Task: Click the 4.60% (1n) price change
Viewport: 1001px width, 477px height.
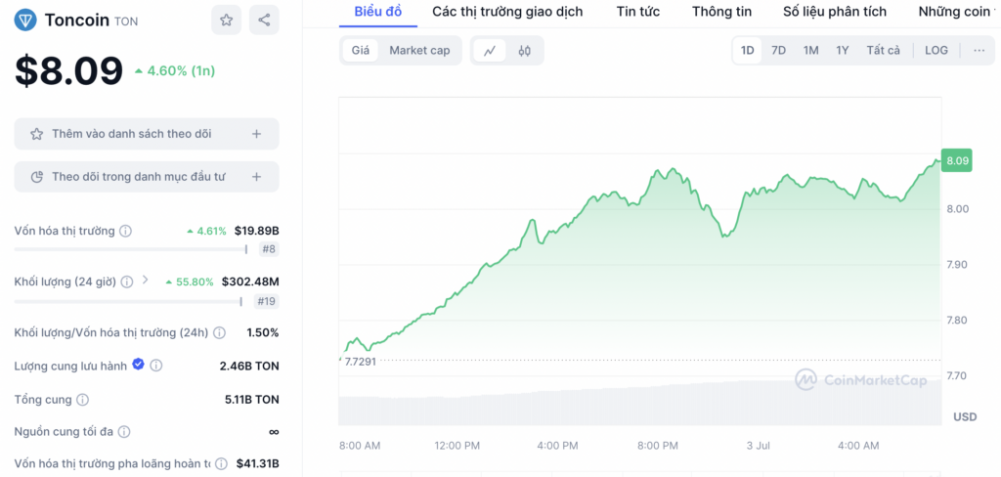Action: (x=175, y=71)
